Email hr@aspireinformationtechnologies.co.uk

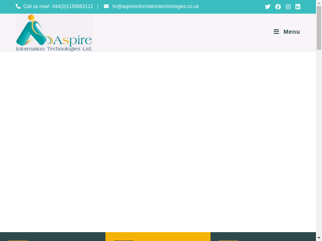pyautogui.click(x=155, y=6)
